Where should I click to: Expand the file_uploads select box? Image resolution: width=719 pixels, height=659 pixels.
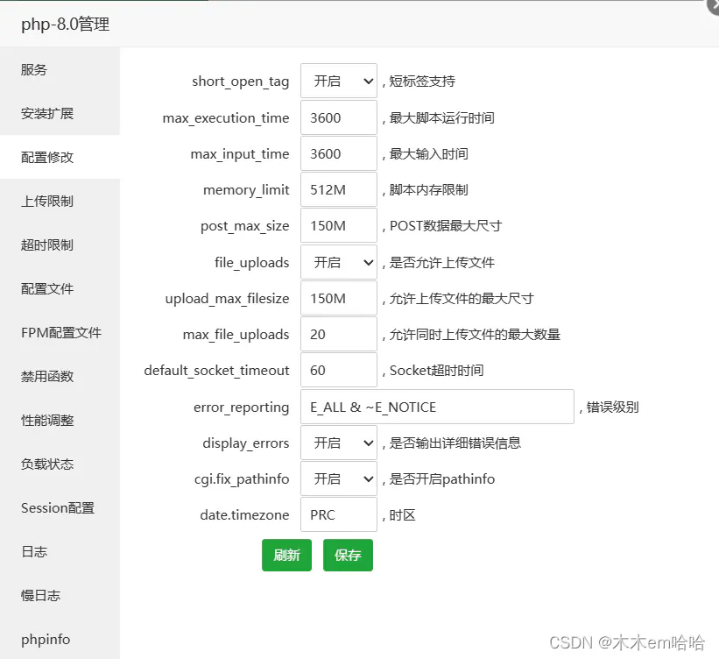pyautogui.click(x=339, y=262)
